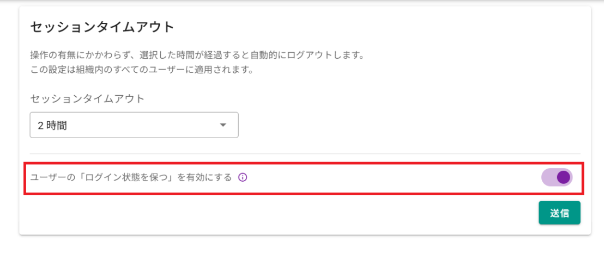Toggle off the ログイン状態を保つ switch
The image size is (604, 254).
pyautogui.click(x=557, y=177)
